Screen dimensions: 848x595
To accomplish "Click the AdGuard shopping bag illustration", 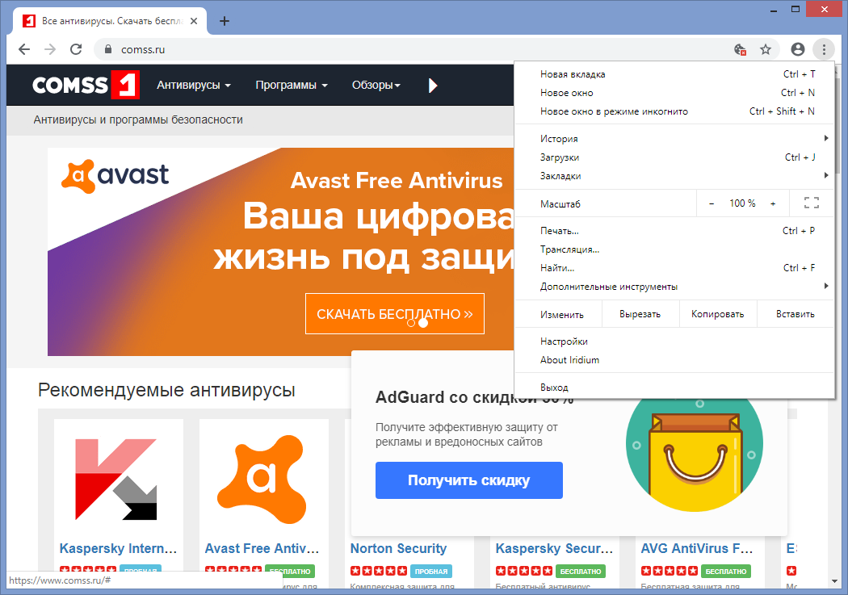I will [695, 450].
